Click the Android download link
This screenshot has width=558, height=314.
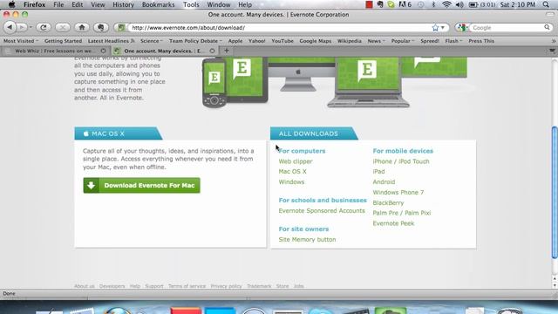coord(384,182)
